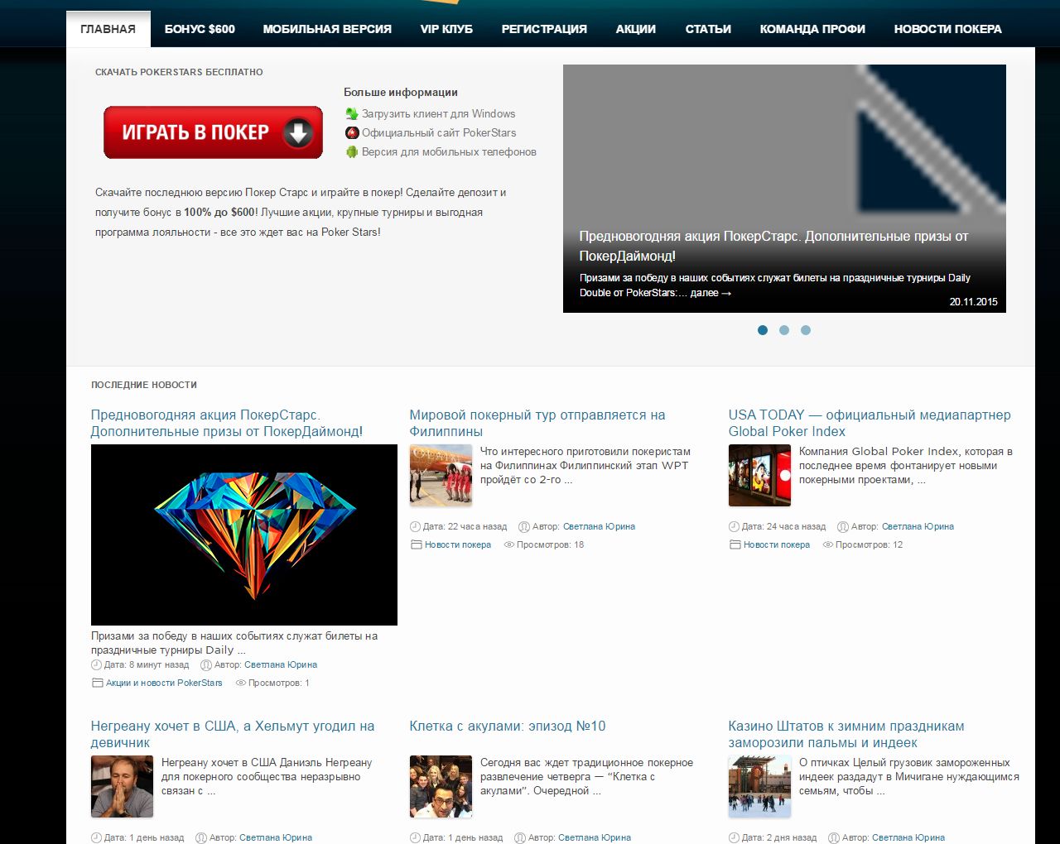Navigate to АКЦИИ section
1060x844 pixels.
tap(636, 29)
